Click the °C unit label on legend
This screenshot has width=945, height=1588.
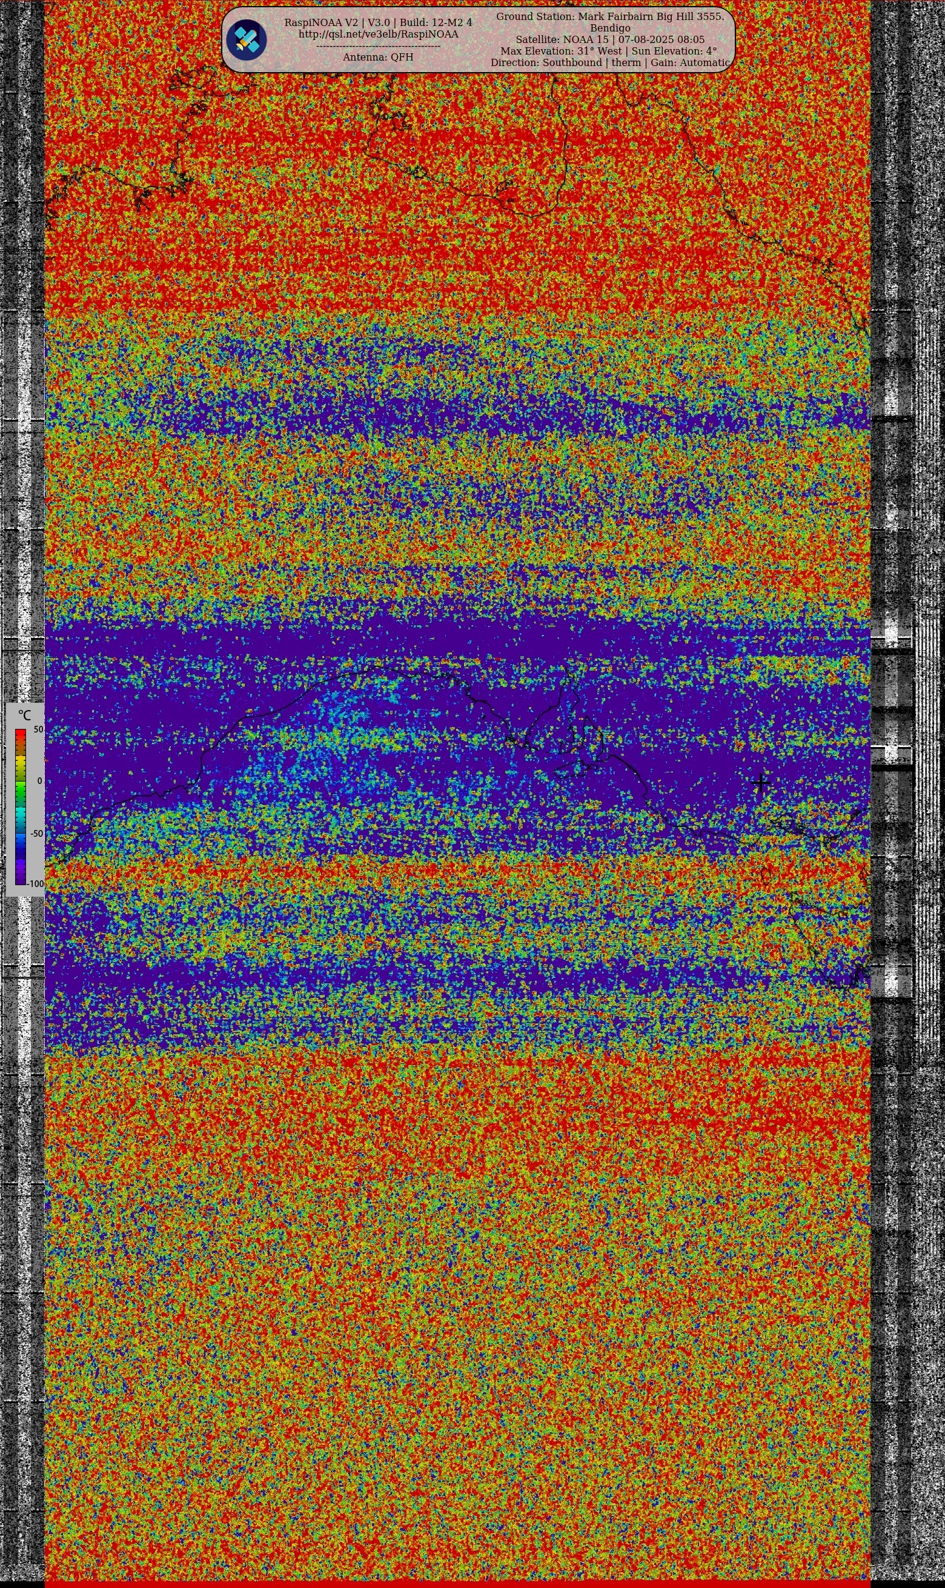pos(24,715)
